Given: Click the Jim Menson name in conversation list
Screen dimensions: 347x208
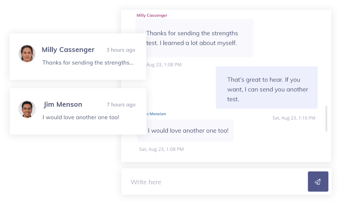Looking at the screenshot, I should click(63, 105).
